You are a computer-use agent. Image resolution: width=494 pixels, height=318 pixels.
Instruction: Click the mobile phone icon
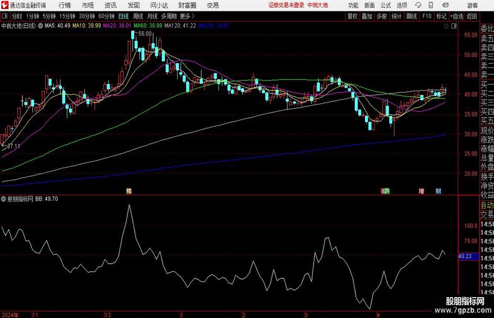(431, 5)
